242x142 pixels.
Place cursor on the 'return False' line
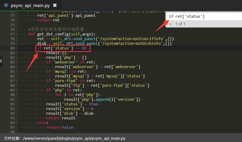(55, 127)
